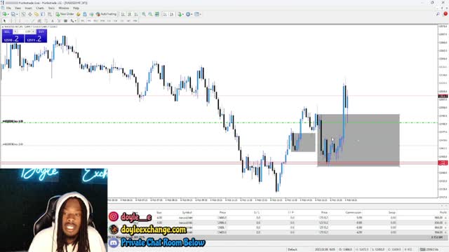Switch to M1 timeframe
449x252 pixels.
[83, 21]
